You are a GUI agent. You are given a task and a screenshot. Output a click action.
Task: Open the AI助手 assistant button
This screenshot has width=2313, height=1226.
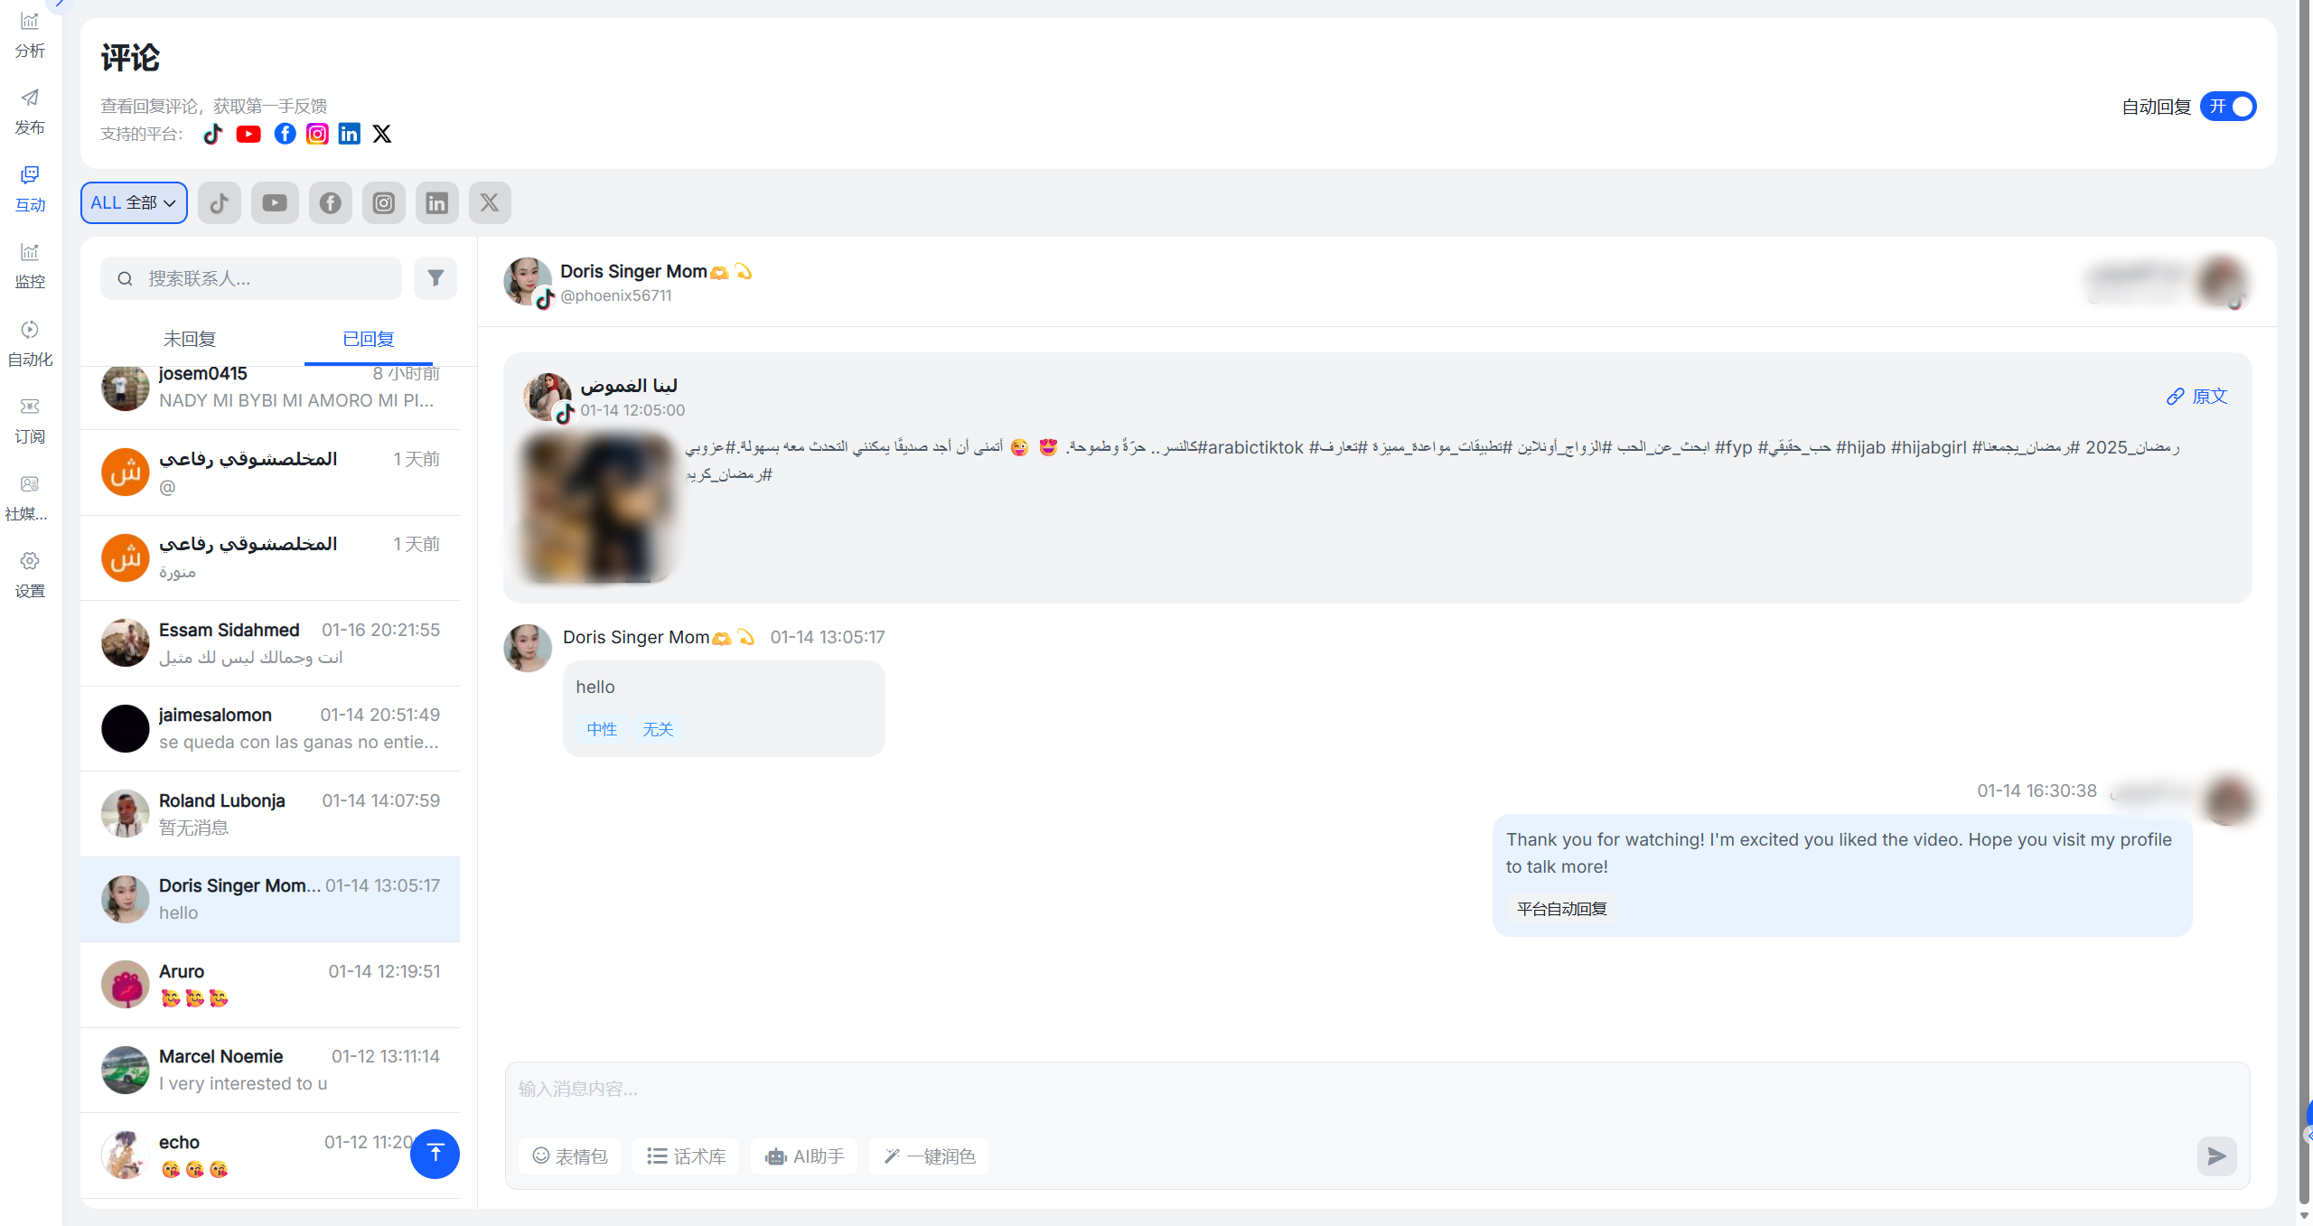[x=804, y=1156]
